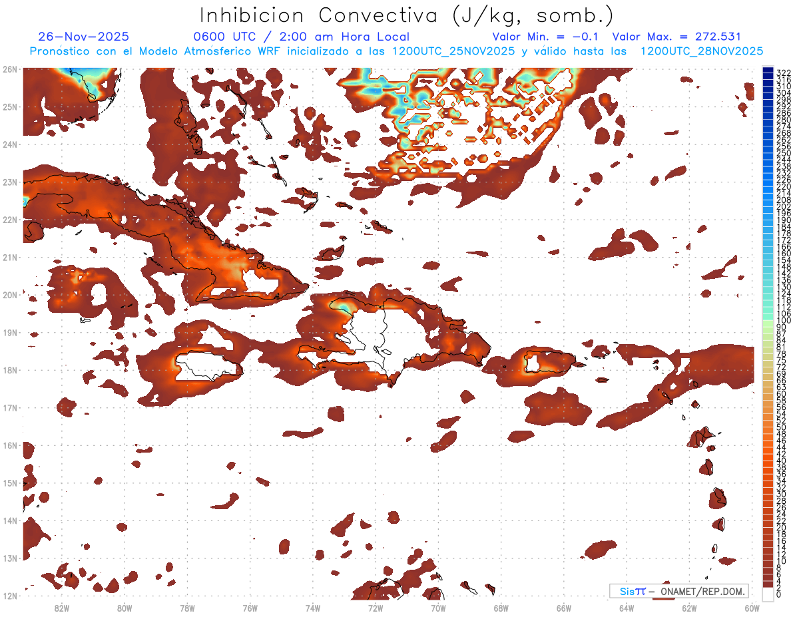
Task: Click the '24N' latitude label
Action: tap(10, 144)
